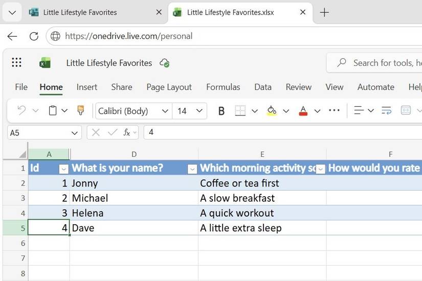Open the Data ribbon tab
The image size is (422, 281).
point(263,87)
